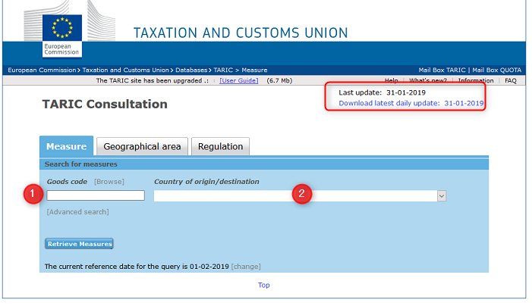This screenshot has height=306, width=532.
Task: Click the TARIC Consultation heading
Action: coord(105,104)
